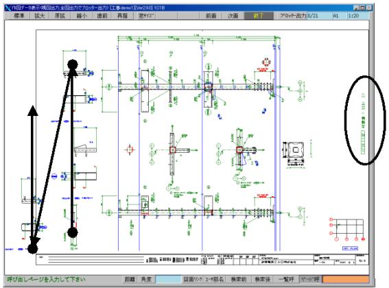Select the 直前 (previous view) button

pos(102,16)
